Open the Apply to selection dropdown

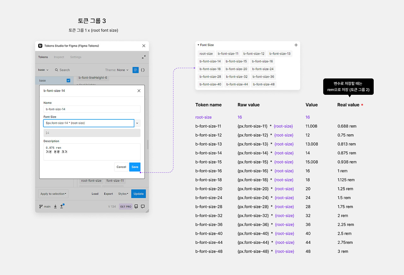(53, 194)
